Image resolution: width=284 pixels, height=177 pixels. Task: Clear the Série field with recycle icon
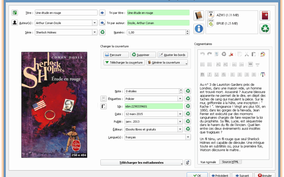point(102,32)
